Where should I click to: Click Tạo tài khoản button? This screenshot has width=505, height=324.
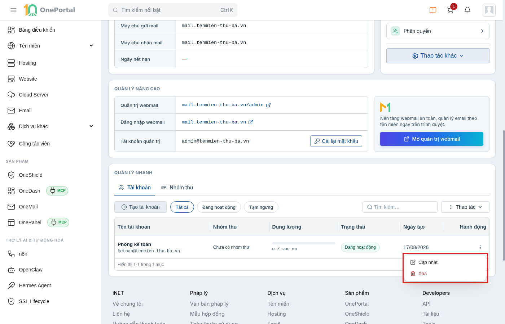pyautogui.click(x=140, y=207)
